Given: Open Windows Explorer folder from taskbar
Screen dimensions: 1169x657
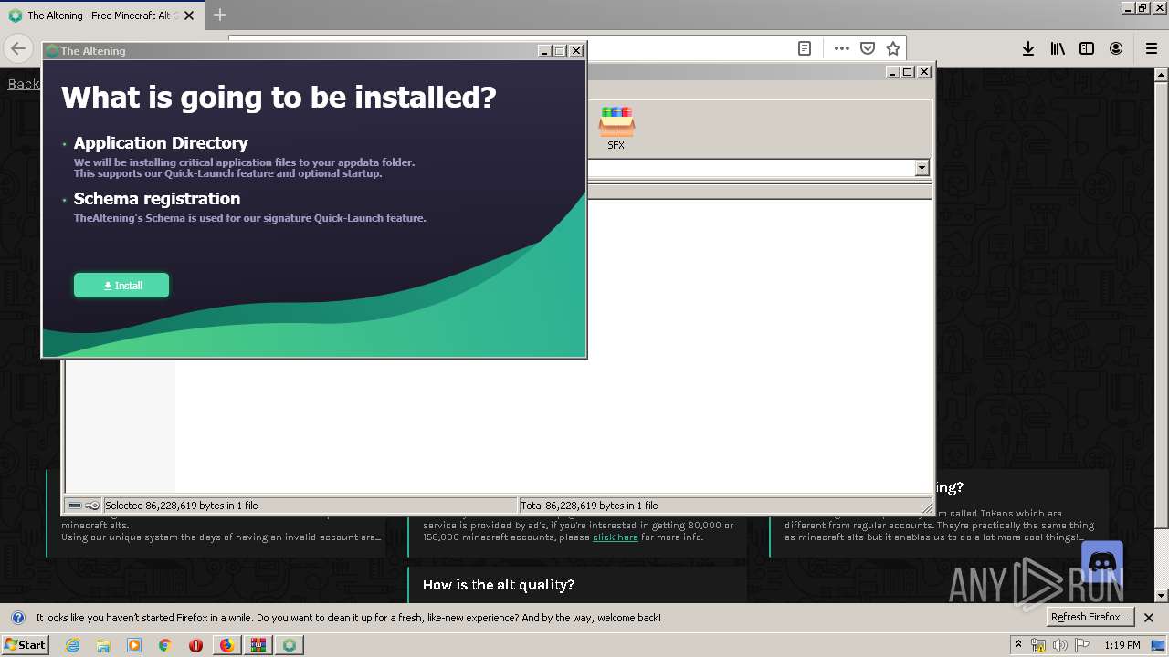Looking at the screenshot, I should pos(103,645).
